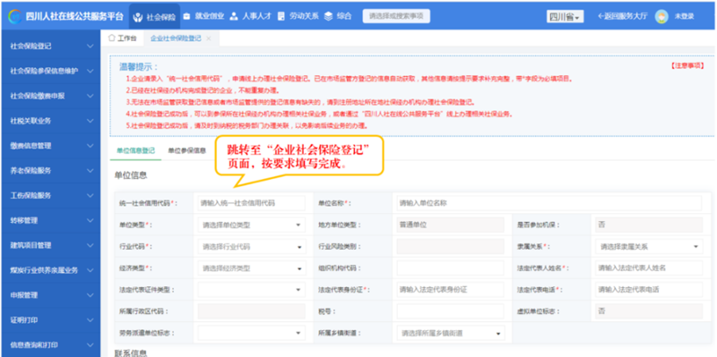Expand the 社会保险缴费申报 sidebar menu
717x357 pixels.
point(51,96)
